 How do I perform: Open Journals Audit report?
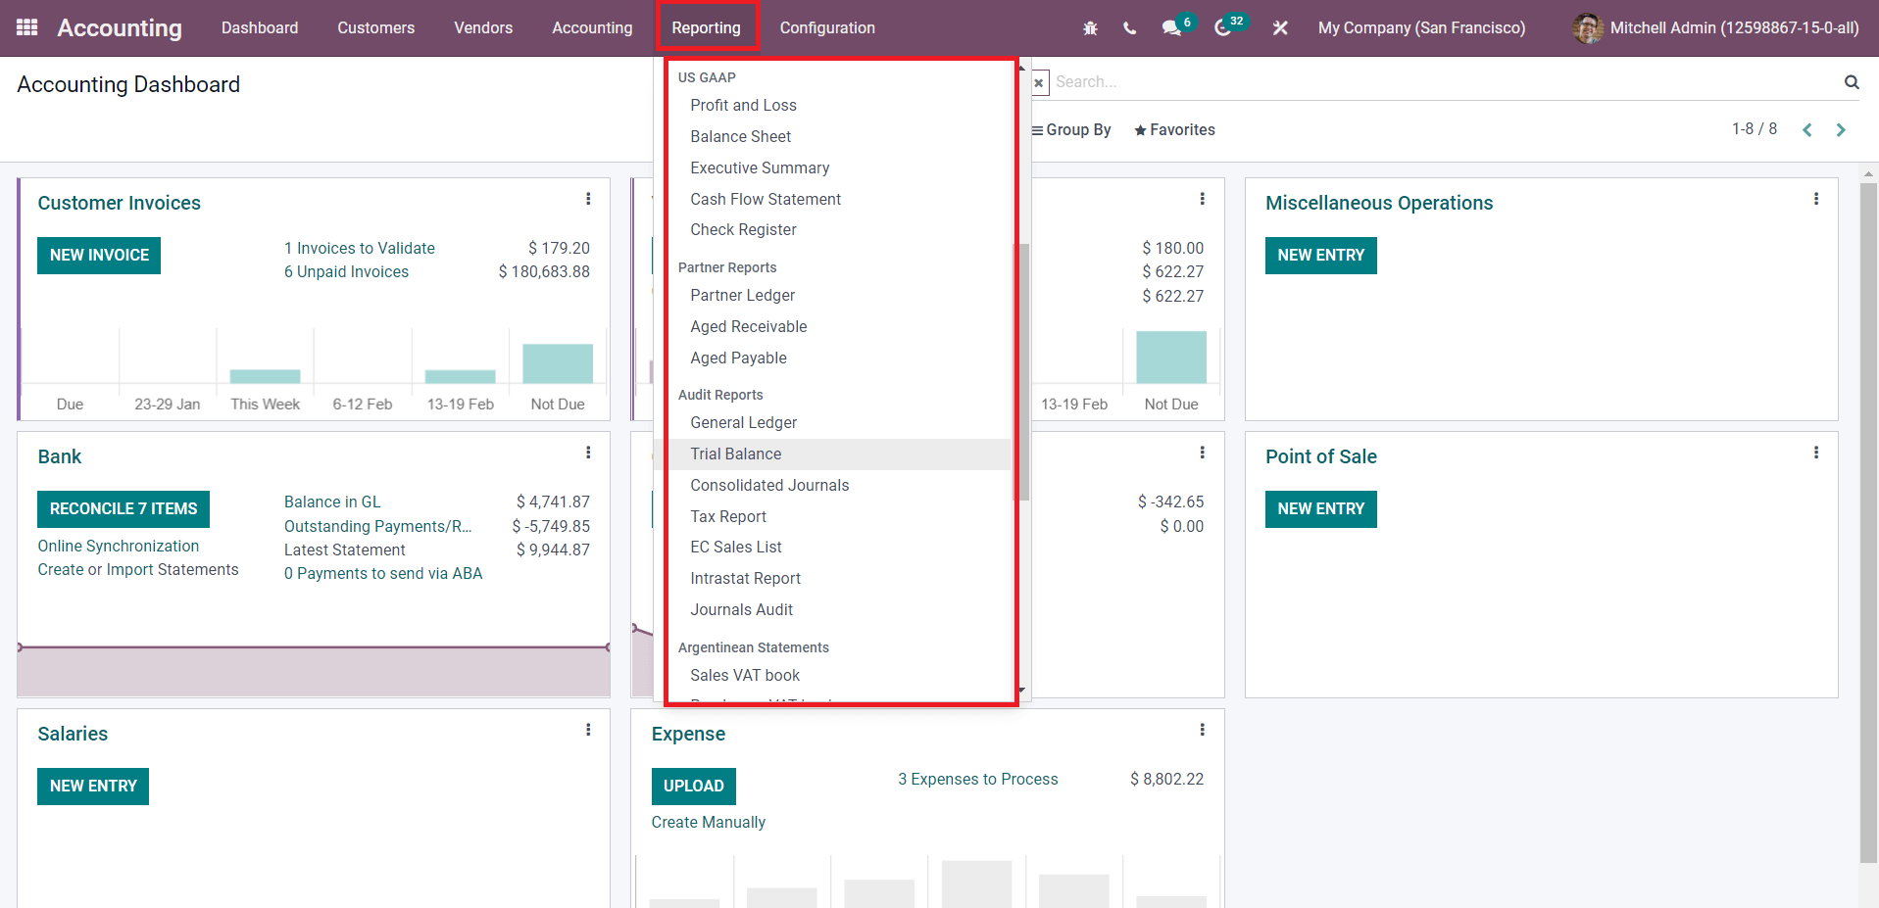pos(741,610)
